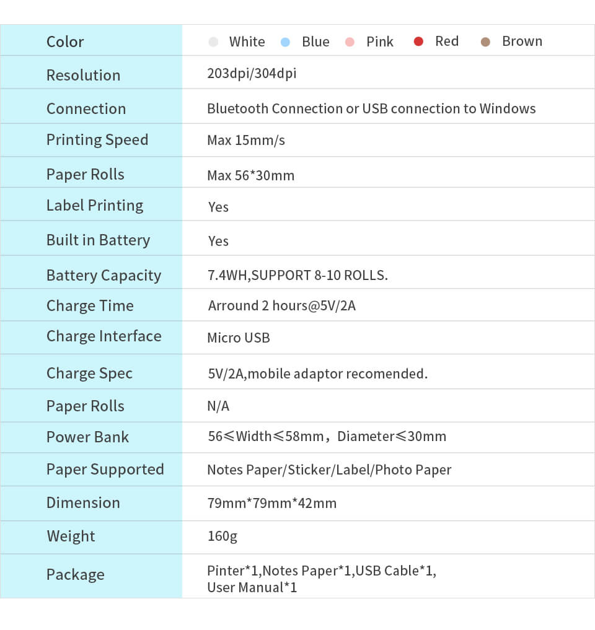
Task: Select the Arround 2 hours charge time text
Action: tap(282, 305)
